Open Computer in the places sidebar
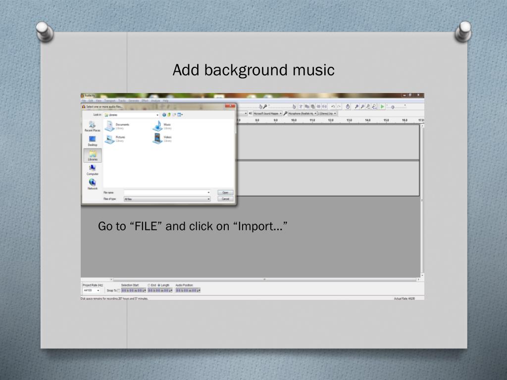The height and width of the screenshot is (380, 507). (93, 170)
